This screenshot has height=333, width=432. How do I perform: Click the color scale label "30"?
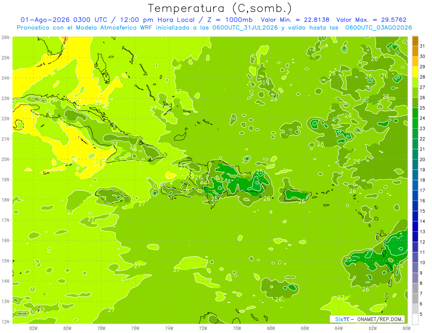[x=423, y=56]
